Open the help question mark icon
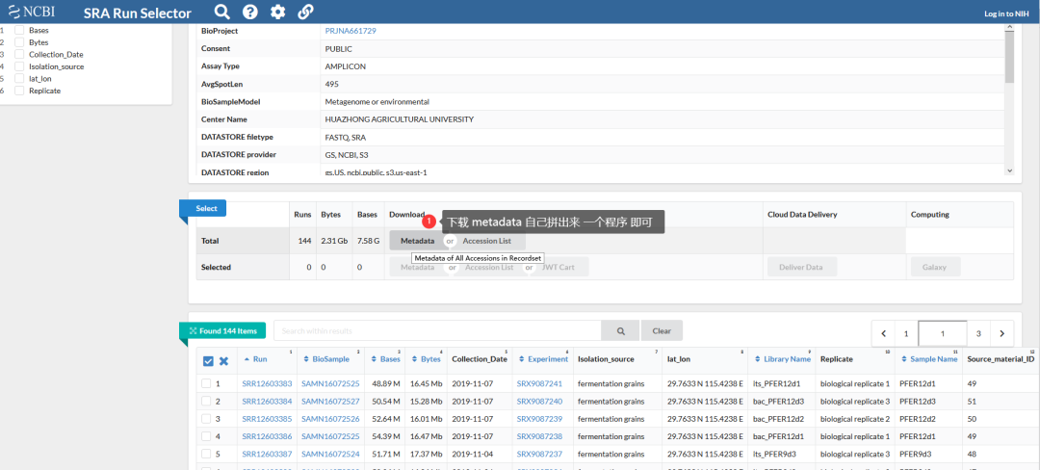The width and height of the screenshot is (1040, 470). click(250, 12)
